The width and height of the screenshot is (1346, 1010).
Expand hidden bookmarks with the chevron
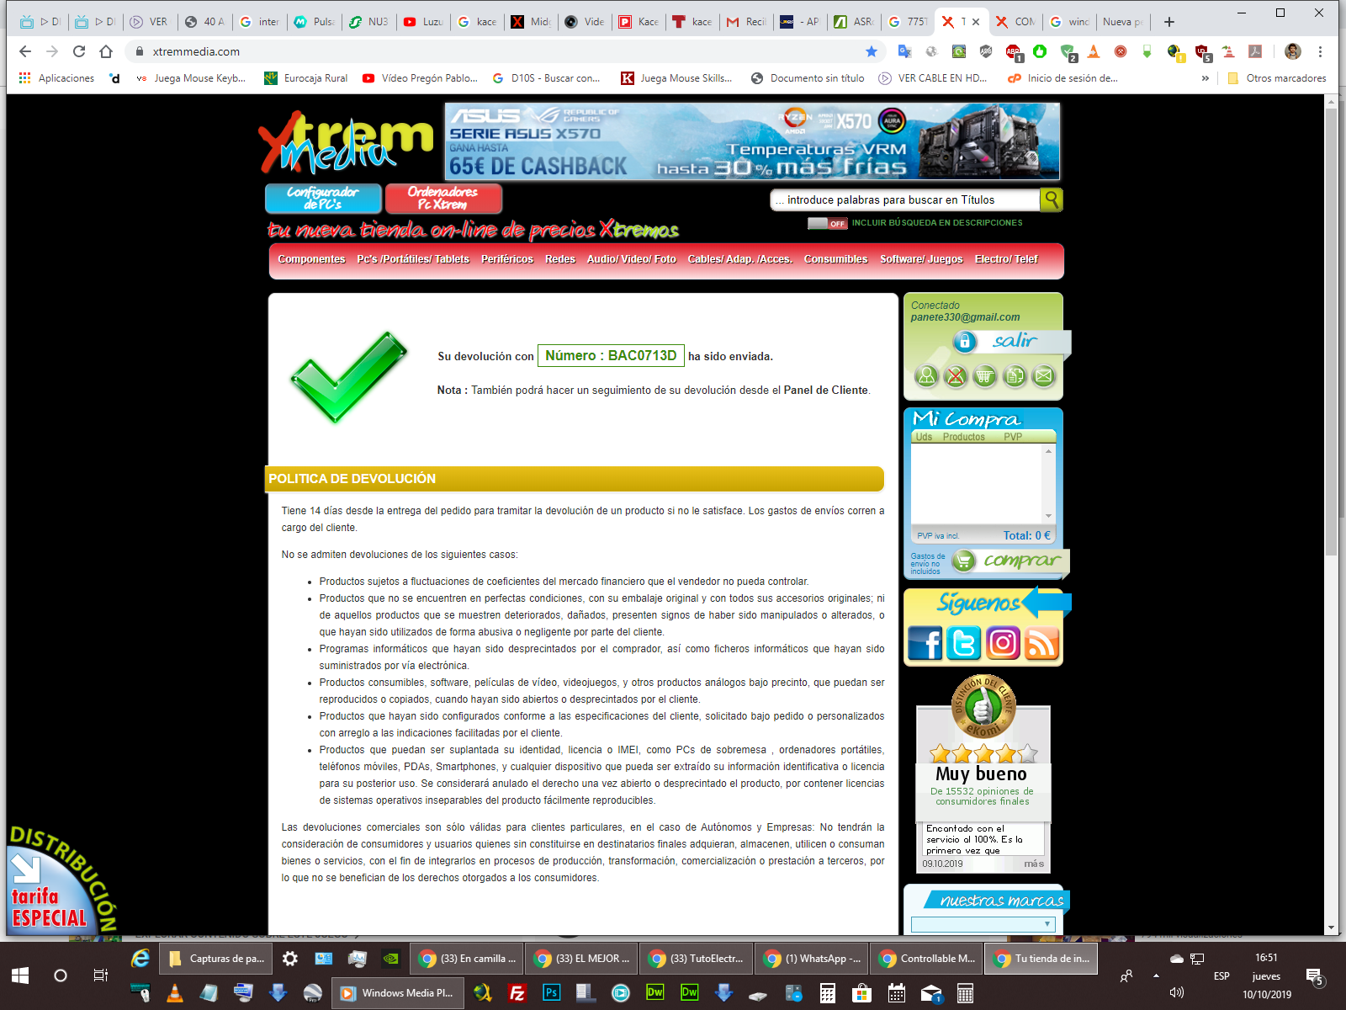point(1205,78)
